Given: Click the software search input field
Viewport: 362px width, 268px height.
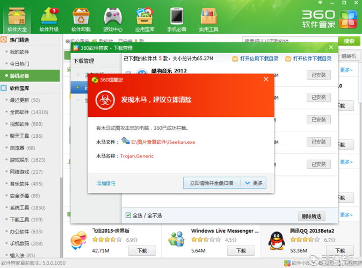Looking at the screenshot, I should (x=290, y=41).
